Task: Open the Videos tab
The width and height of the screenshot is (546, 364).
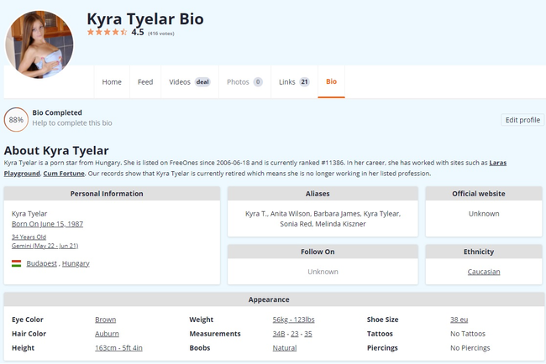Action: (190, 82)
